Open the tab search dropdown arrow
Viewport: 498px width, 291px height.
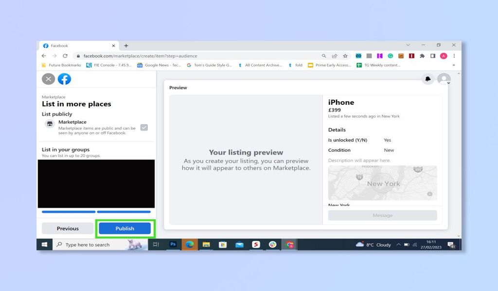point(408,45)
